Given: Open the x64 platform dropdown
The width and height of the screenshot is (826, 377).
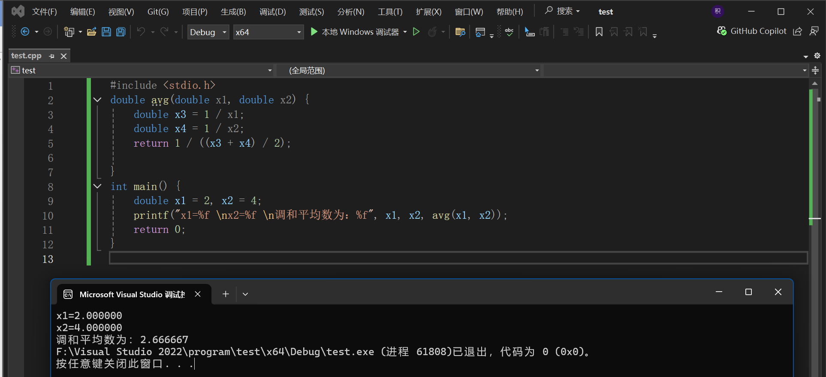Looking at the screenshot, I should tap(268, 32).
